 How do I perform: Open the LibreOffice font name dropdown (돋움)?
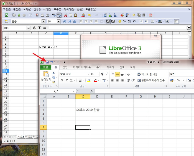point(43,22)
